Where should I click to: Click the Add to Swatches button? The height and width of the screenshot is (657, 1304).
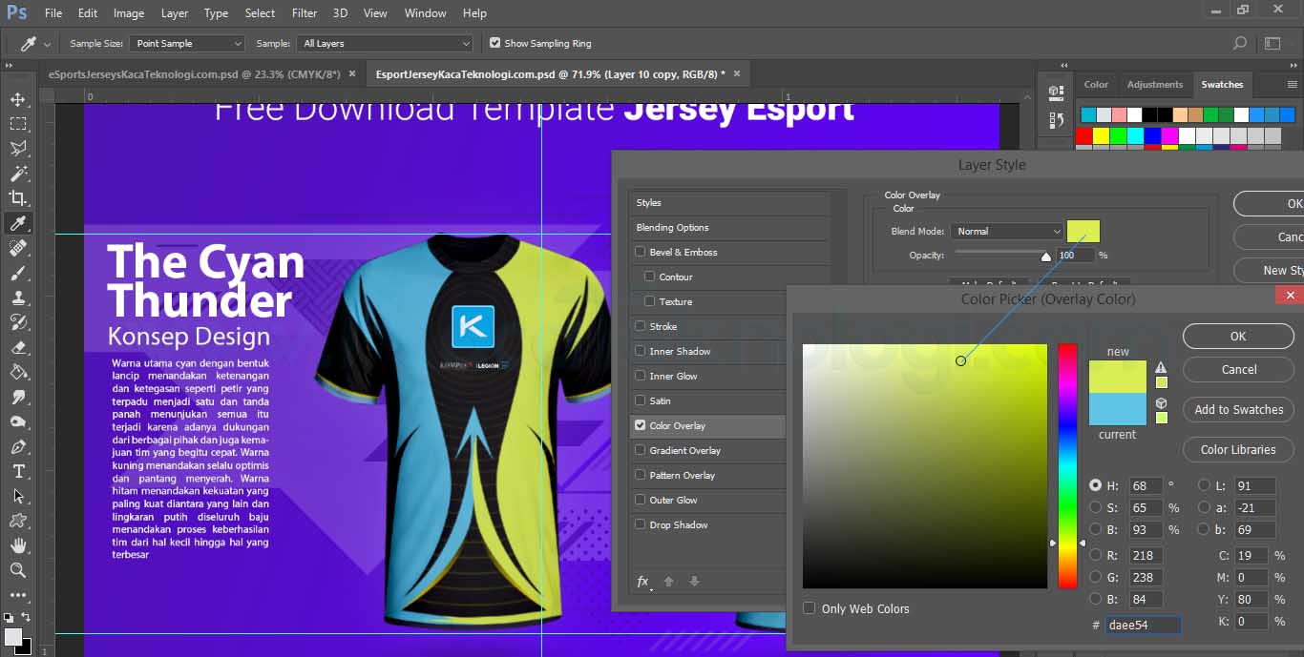pyautogui.click(x=1238, y=409)
